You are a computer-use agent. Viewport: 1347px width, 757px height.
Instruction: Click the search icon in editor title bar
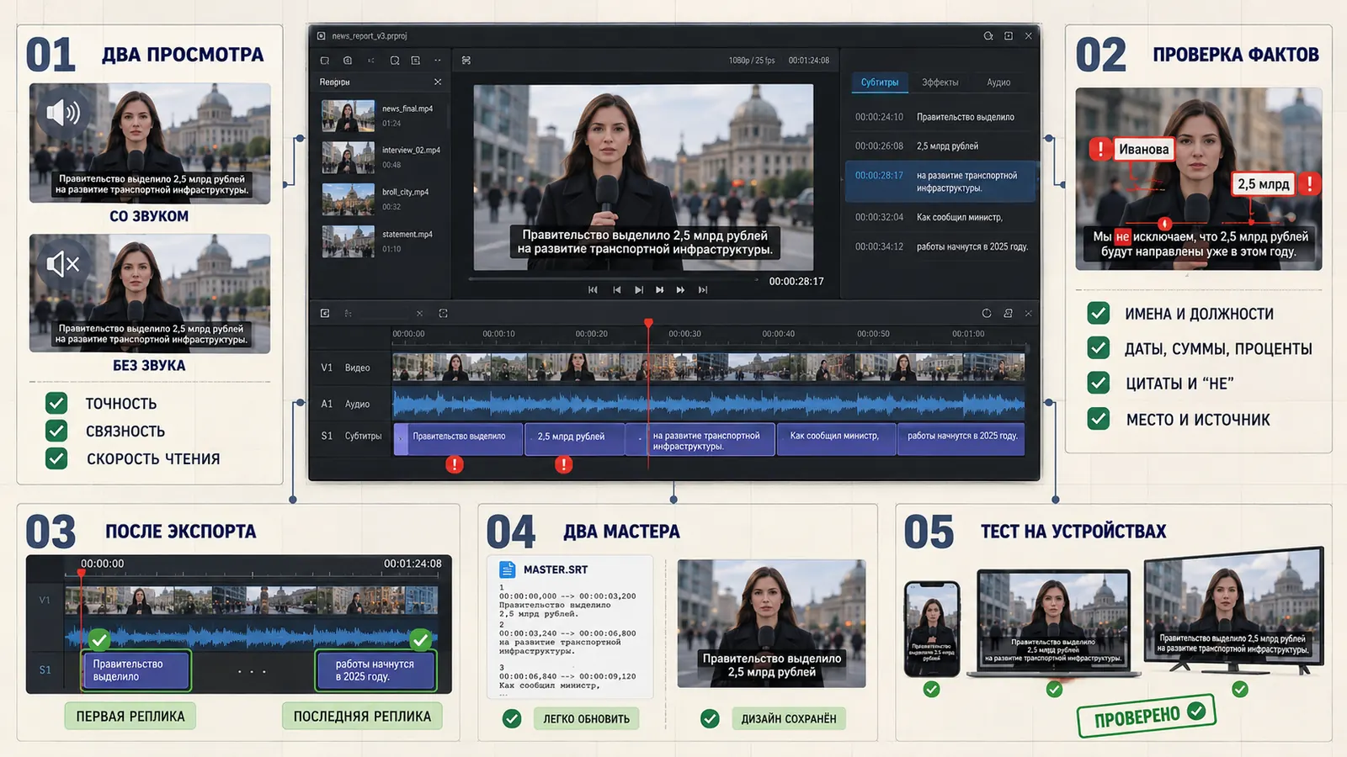(988, 36)
